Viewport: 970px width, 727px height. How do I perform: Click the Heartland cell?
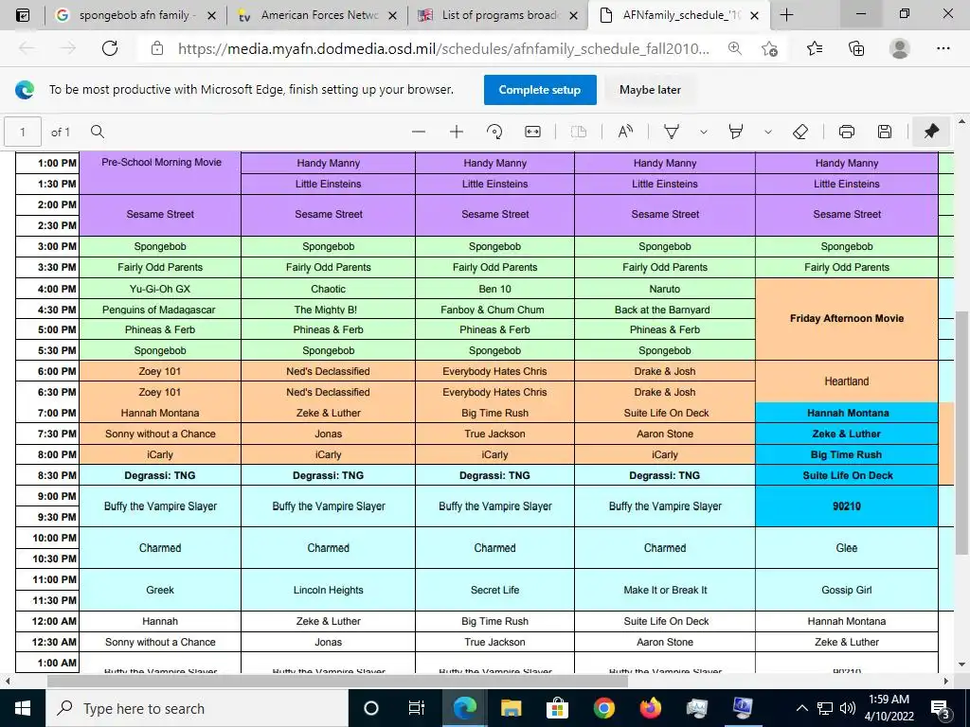[x=847, y=381]
